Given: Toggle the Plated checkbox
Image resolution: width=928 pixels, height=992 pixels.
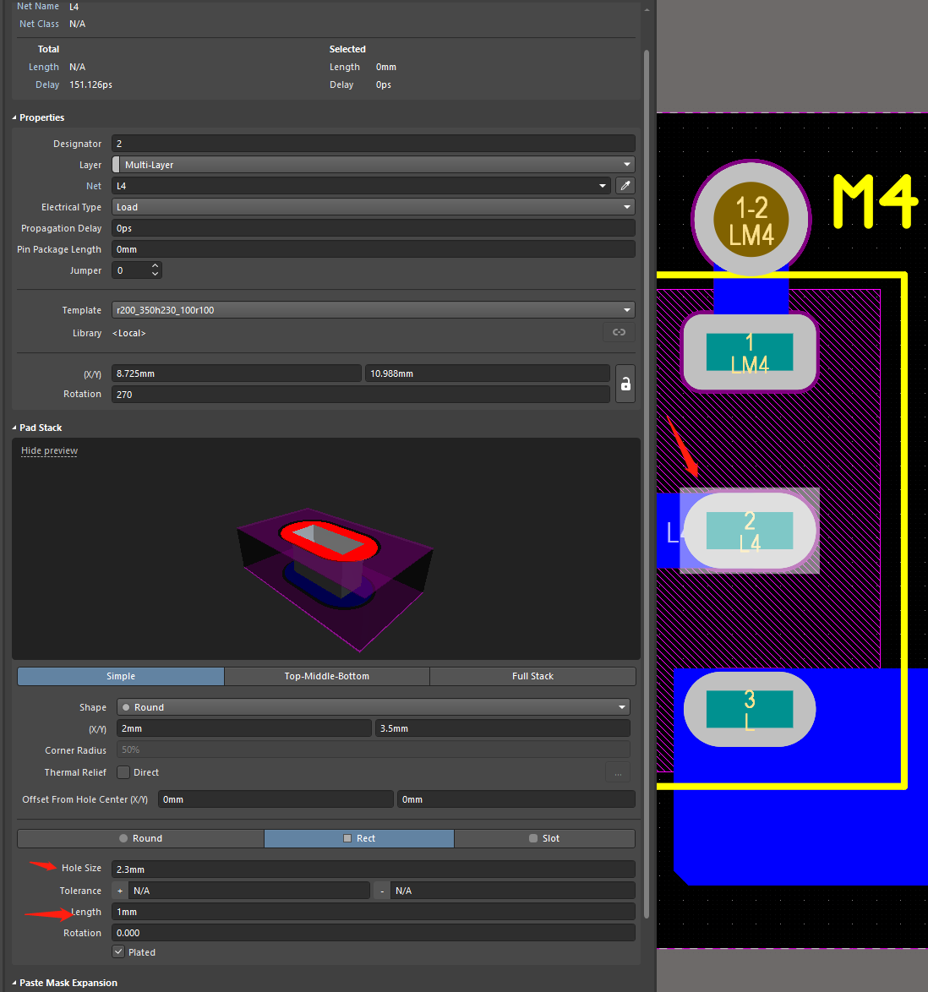Looking at the screenshot, I should tap(119, 952).
